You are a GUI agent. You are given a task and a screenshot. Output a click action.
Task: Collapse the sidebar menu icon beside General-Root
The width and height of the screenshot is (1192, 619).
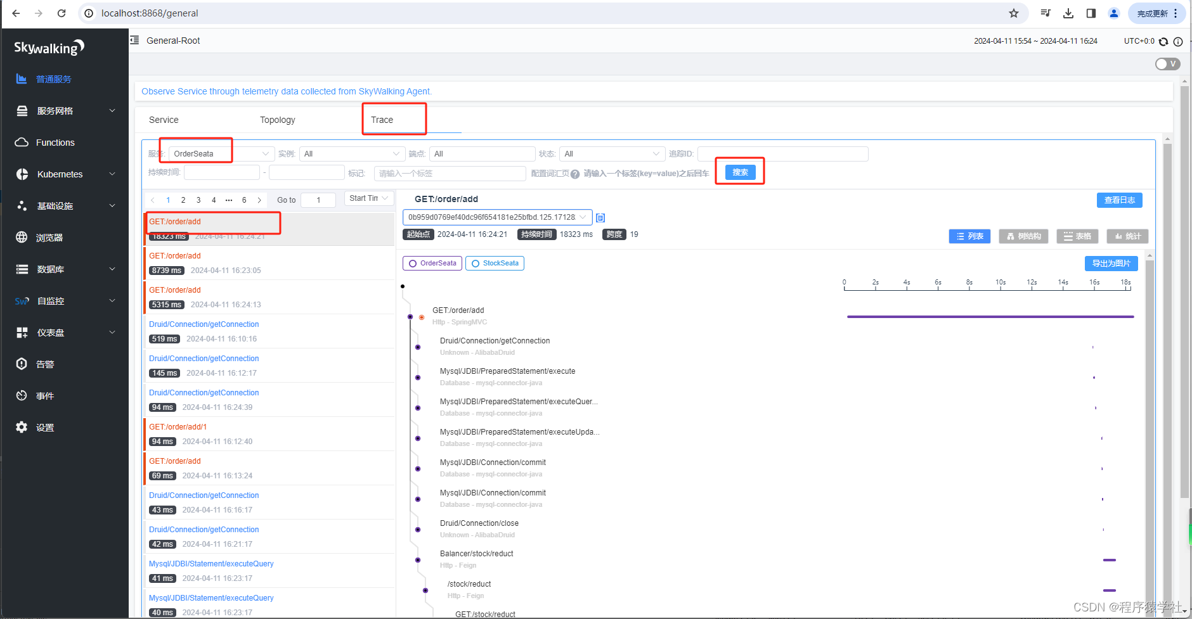[134, 40]
